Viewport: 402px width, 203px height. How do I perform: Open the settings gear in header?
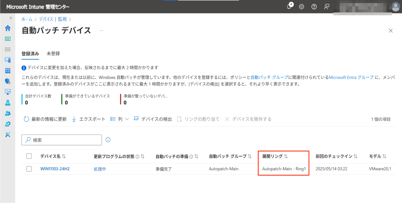pyautogui.click(x=301, y=7)
